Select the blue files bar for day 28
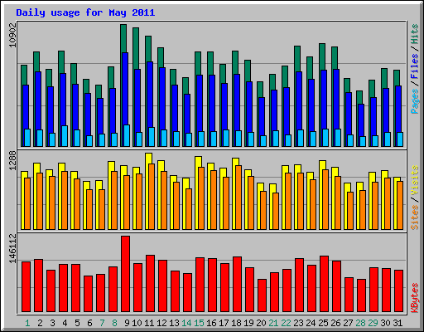 pyautogui.click(x=361, y=120)
